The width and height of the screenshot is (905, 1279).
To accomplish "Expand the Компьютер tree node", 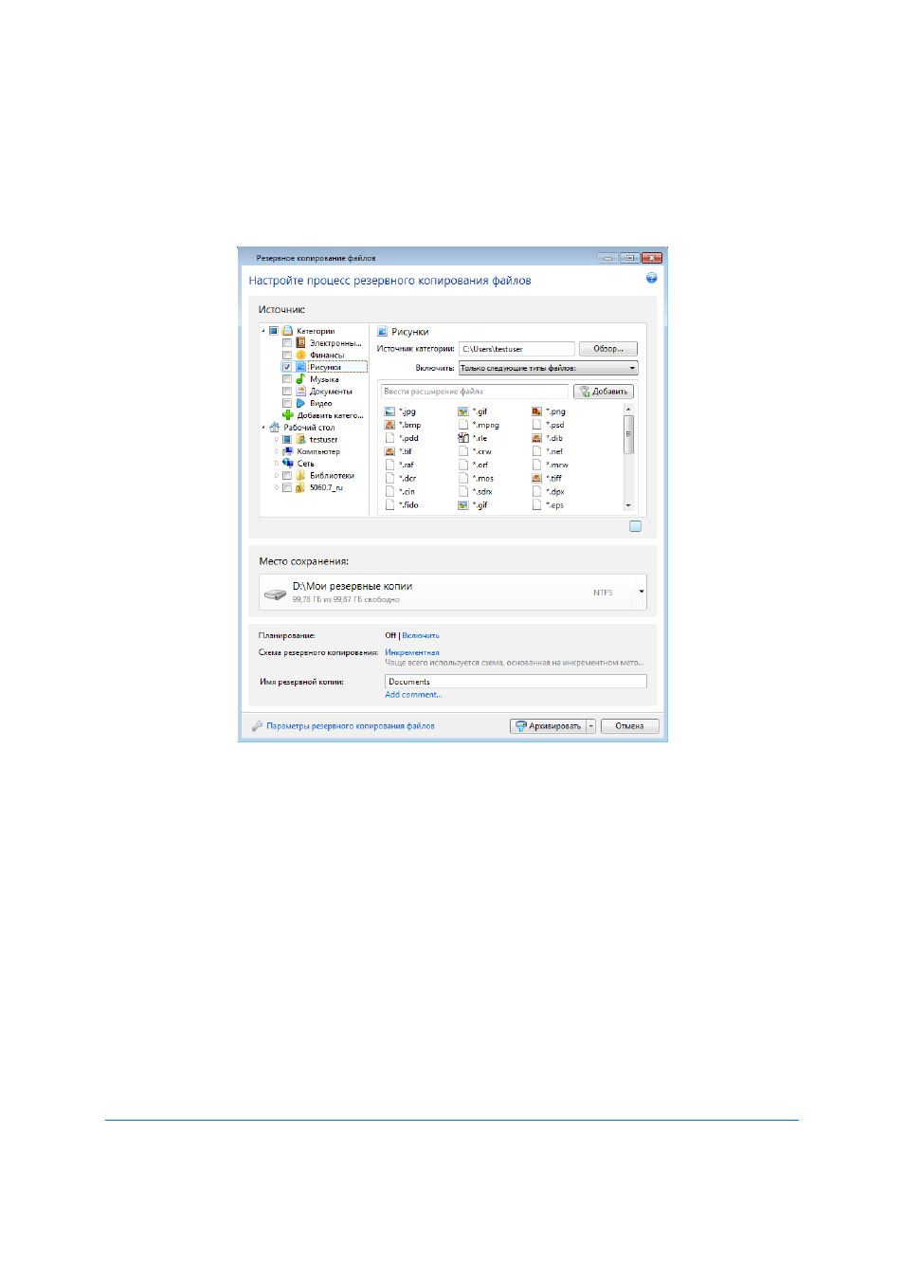I will pyautogui.click(x=277, y=451).
